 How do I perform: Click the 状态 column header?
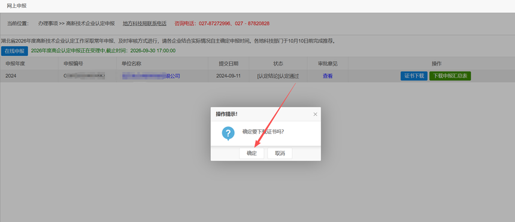[x=278, y=63]
